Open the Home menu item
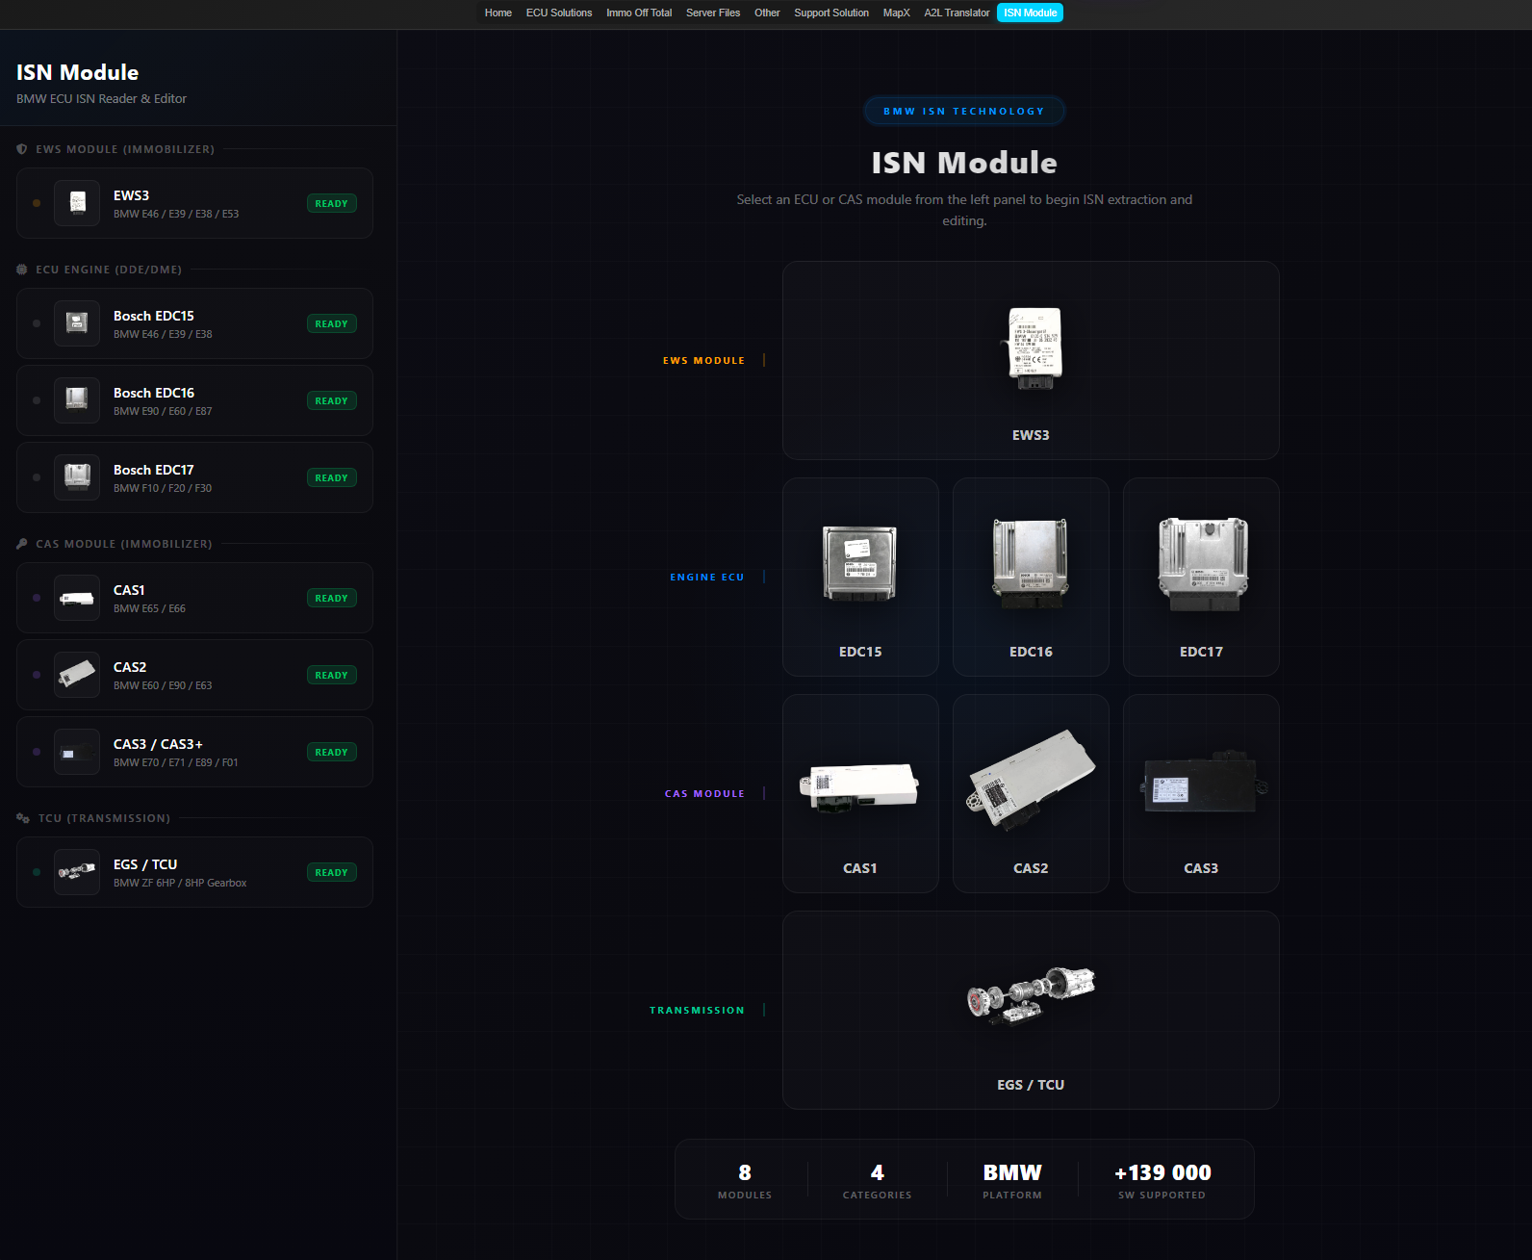 498,13
